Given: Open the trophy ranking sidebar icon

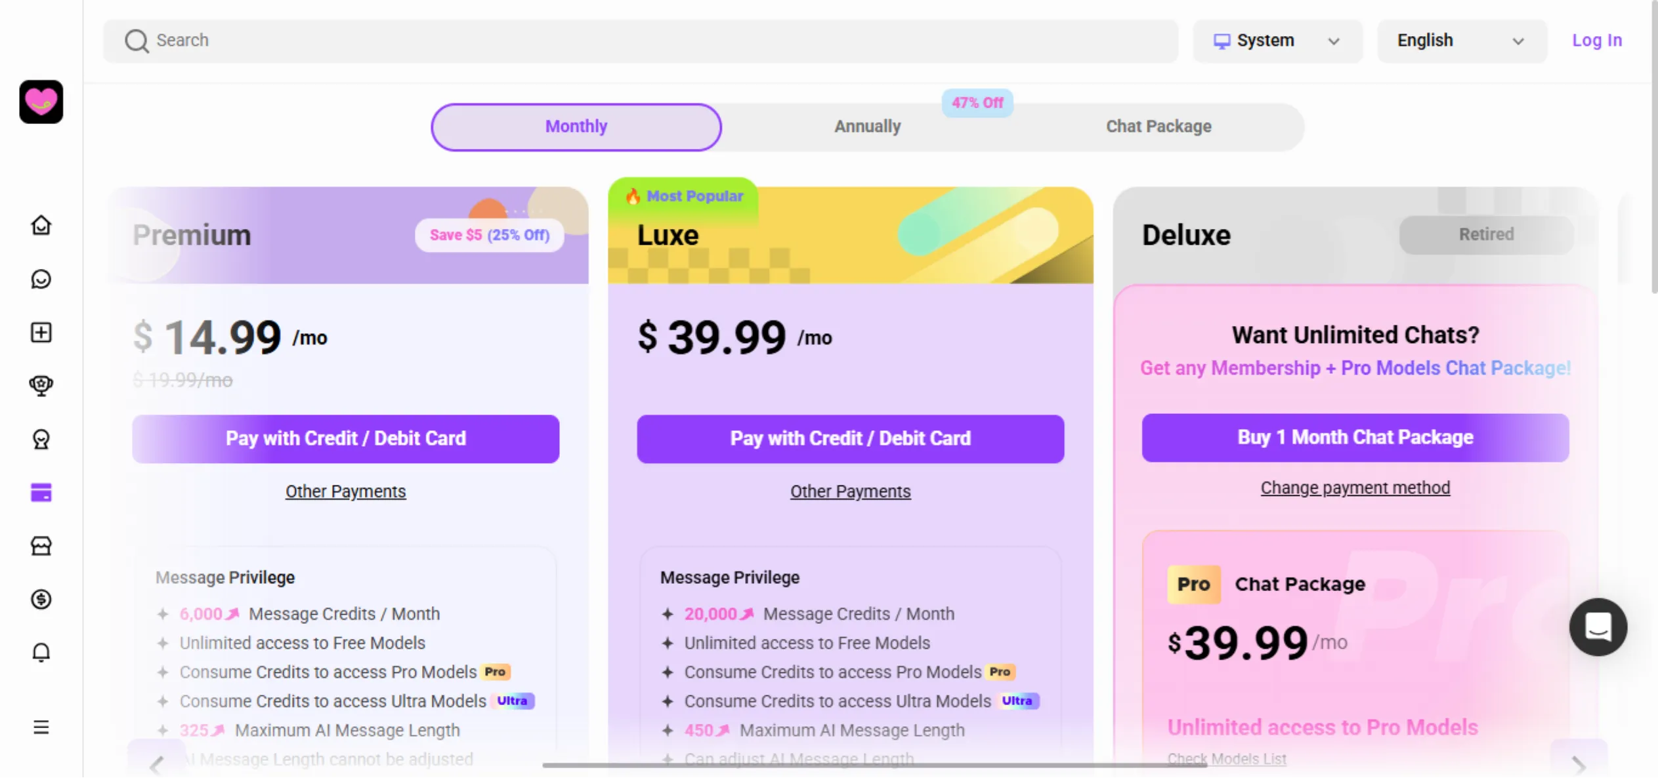Looking at the screenshot, I should [x=41, y=385].
